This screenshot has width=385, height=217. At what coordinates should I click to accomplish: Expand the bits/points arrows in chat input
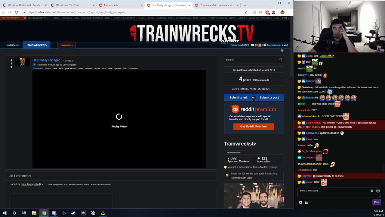(x=372, y=191)
